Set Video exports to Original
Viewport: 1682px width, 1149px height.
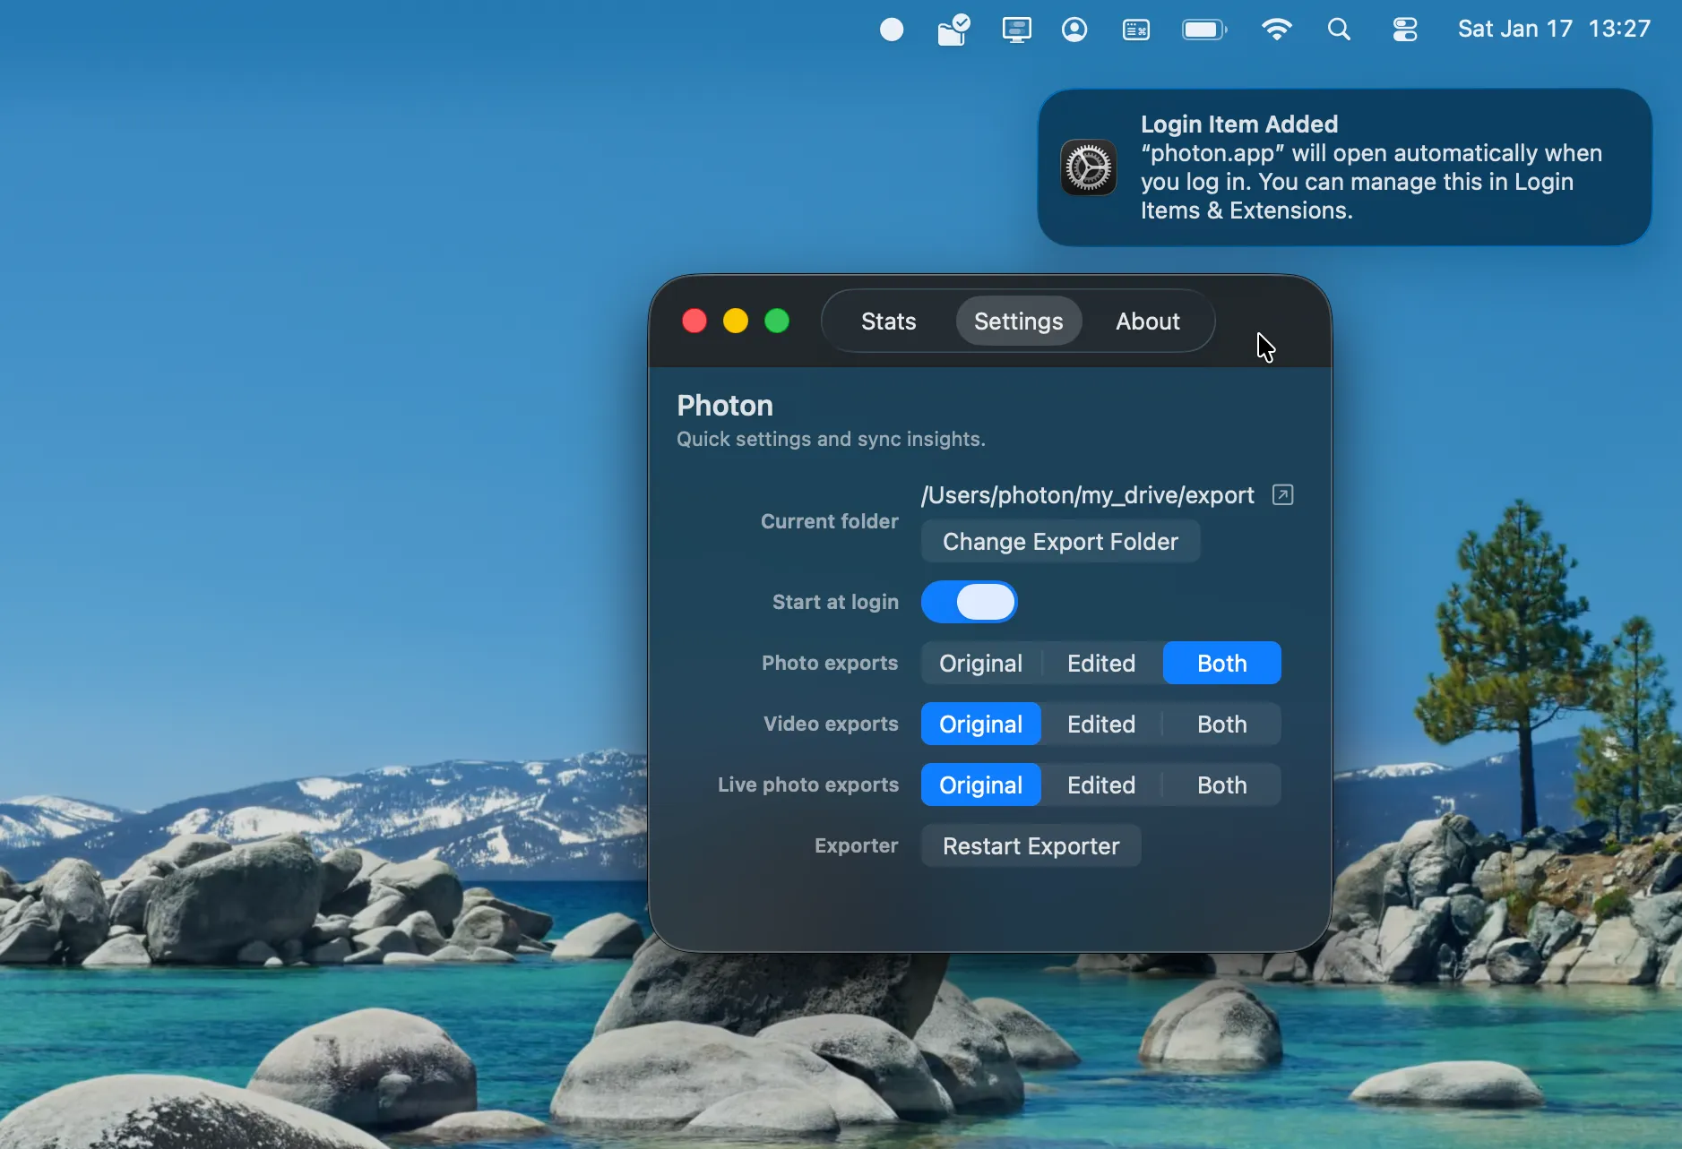(x=980, y=724)
